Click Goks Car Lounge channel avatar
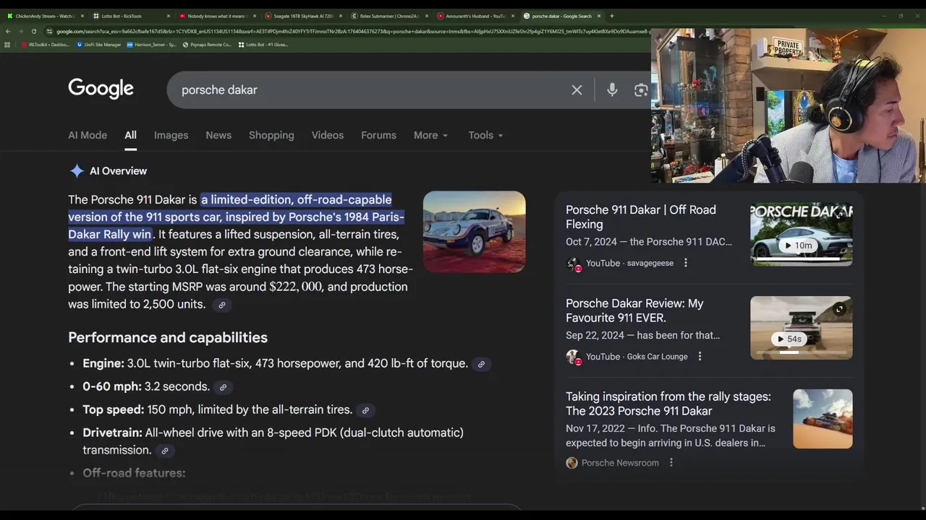The height and width of the screenshot is (520, 926). pos(573,357)
